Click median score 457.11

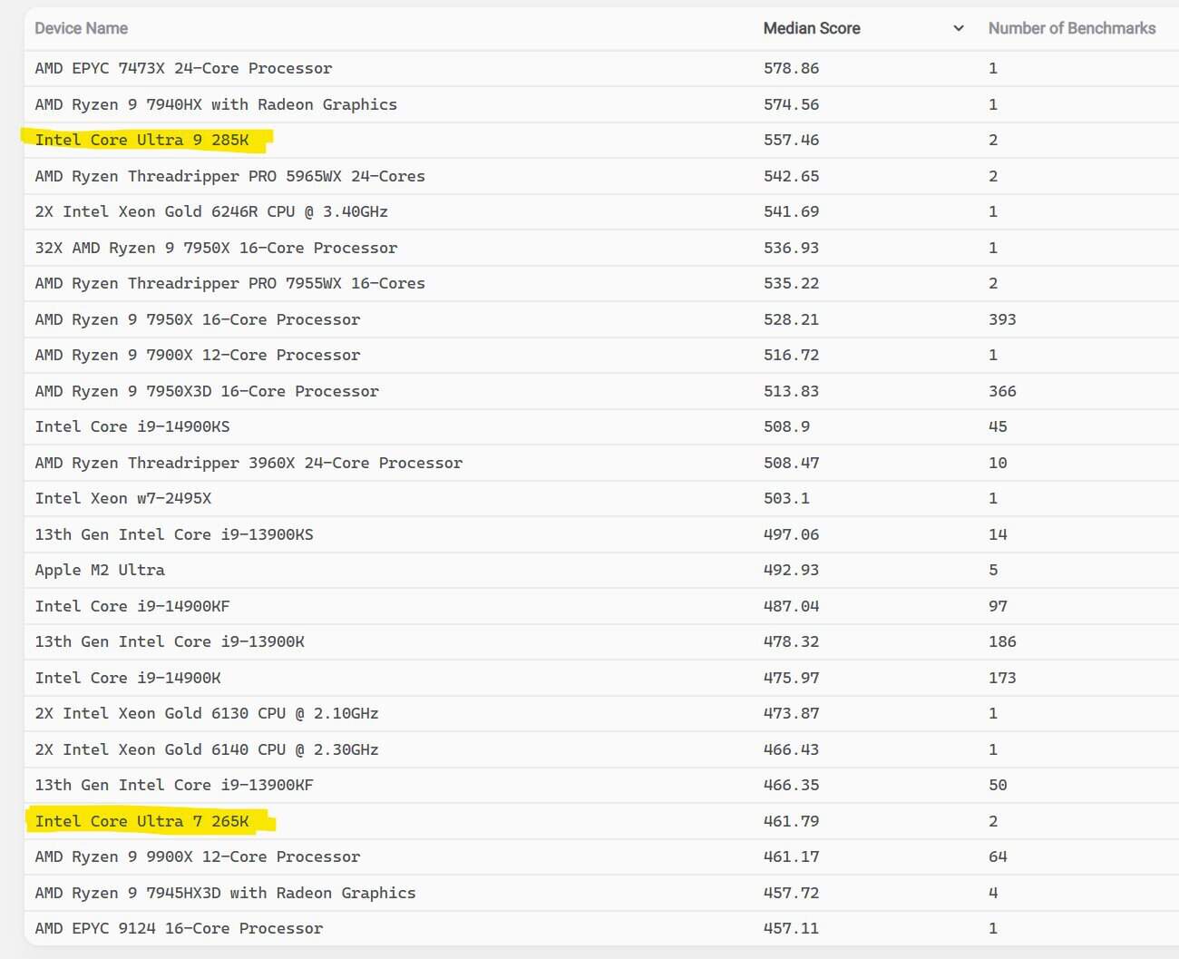click(x=791, y=928)
